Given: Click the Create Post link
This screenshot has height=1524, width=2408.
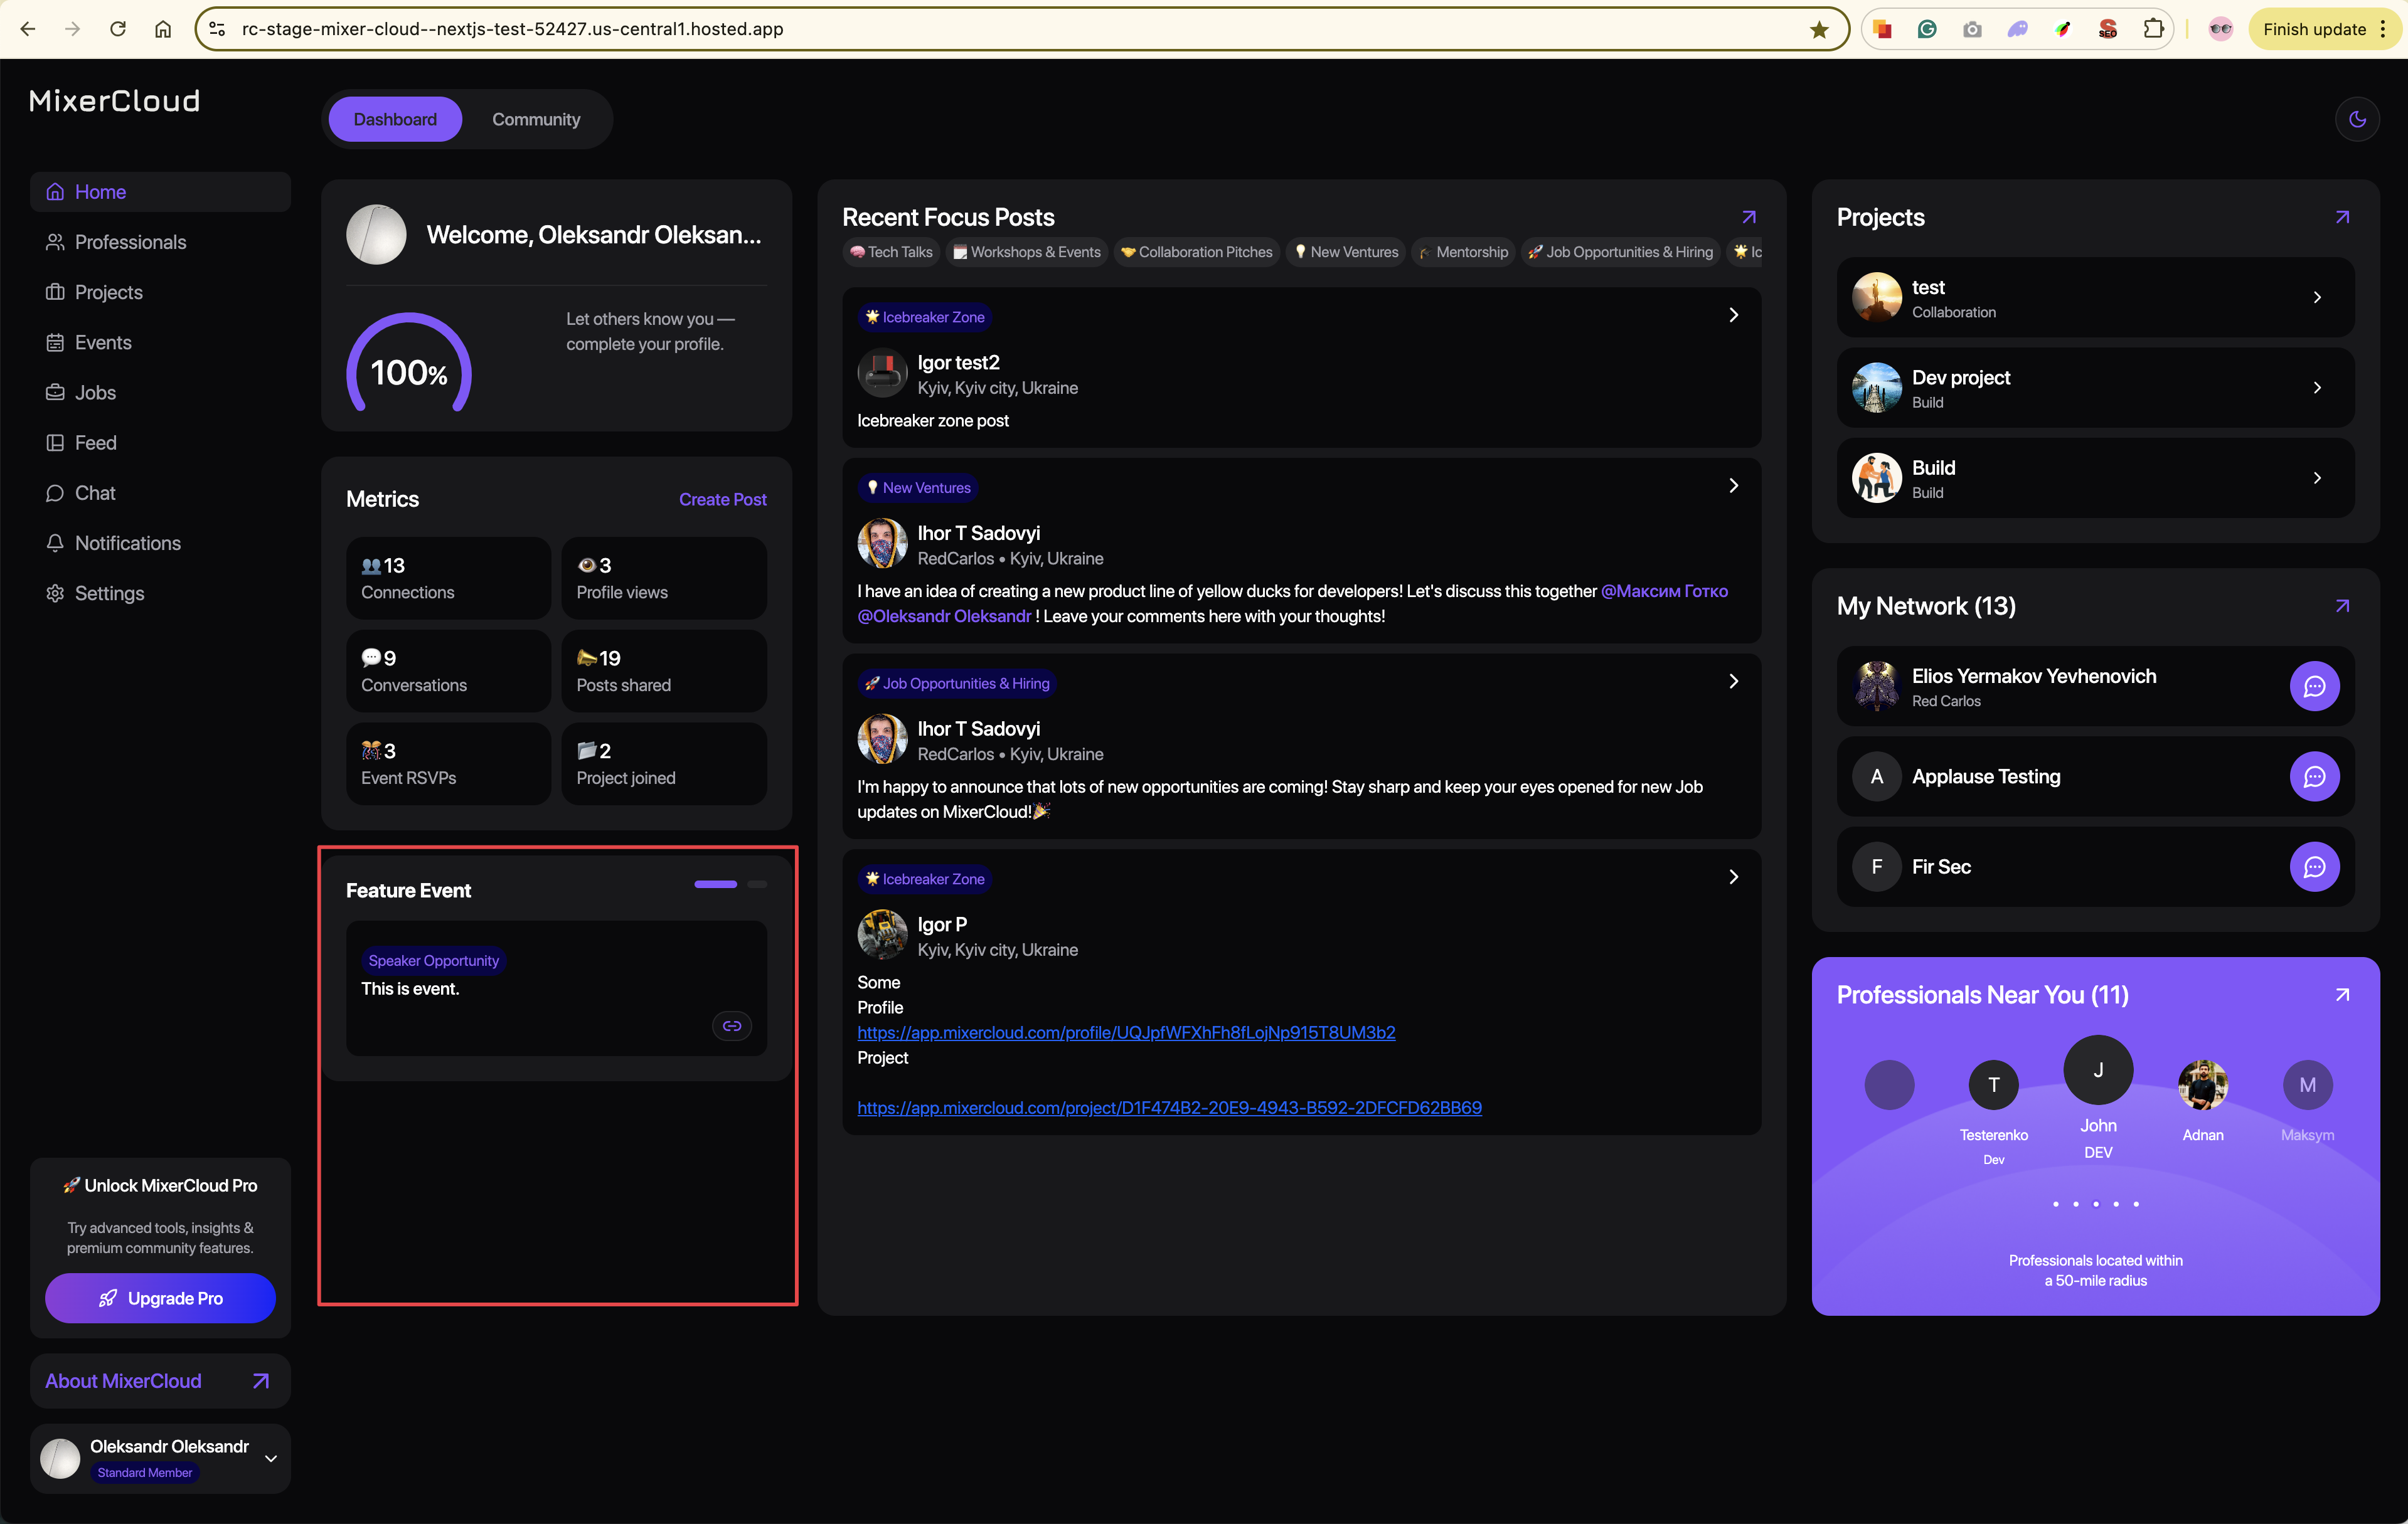Looking at the screenshot, I should pos(722,500).
